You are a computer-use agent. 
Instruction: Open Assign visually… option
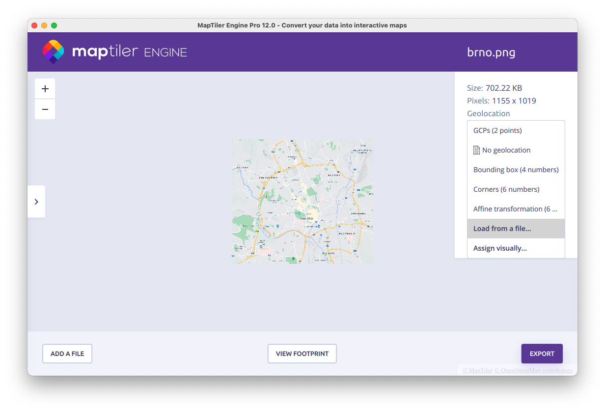500,248
